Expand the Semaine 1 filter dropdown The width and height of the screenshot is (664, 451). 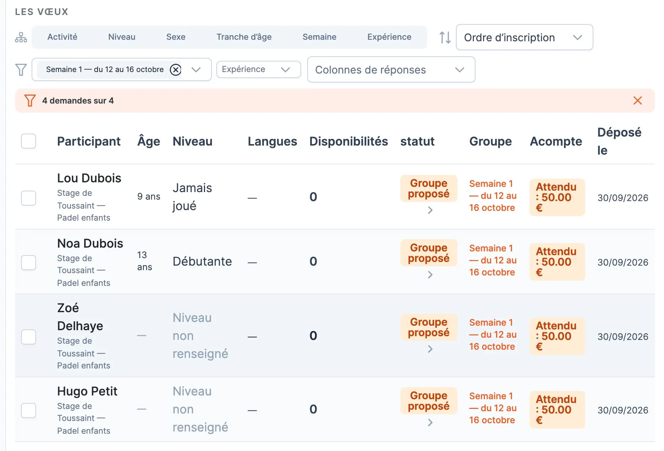196,69
